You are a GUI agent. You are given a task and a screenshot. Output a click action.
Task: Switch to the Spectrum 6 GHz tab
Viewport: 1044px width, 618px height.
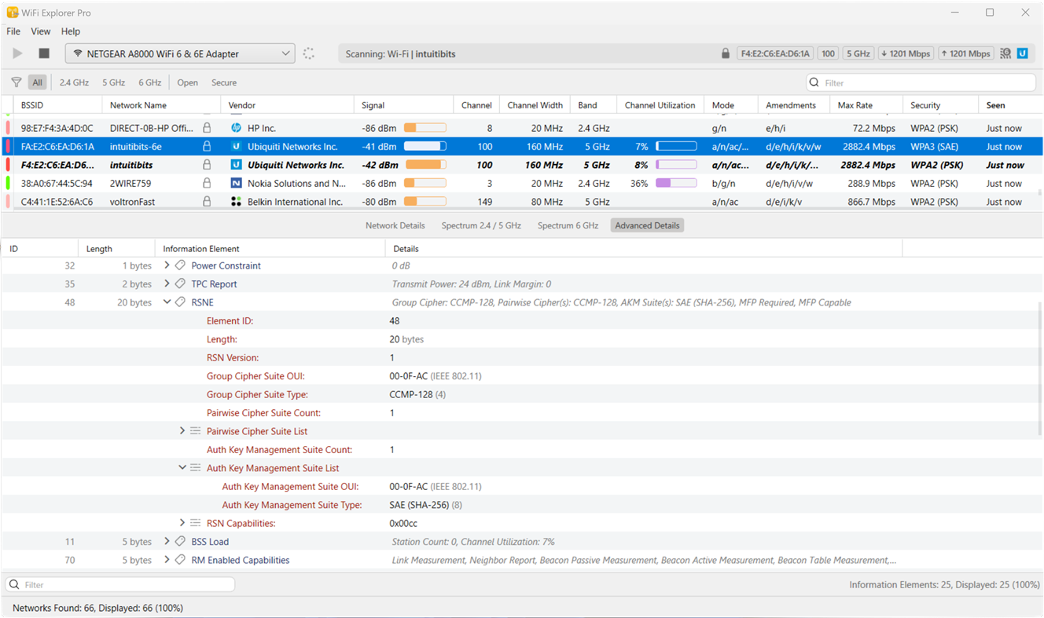[568, 225]
